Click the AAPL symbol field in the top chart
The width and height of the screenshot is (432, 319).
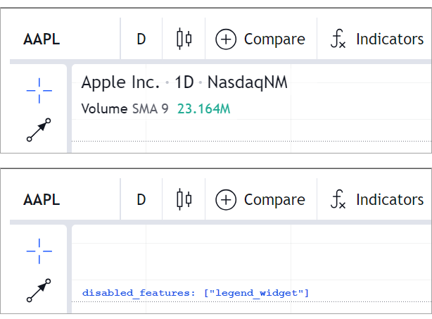coord(42,39)
